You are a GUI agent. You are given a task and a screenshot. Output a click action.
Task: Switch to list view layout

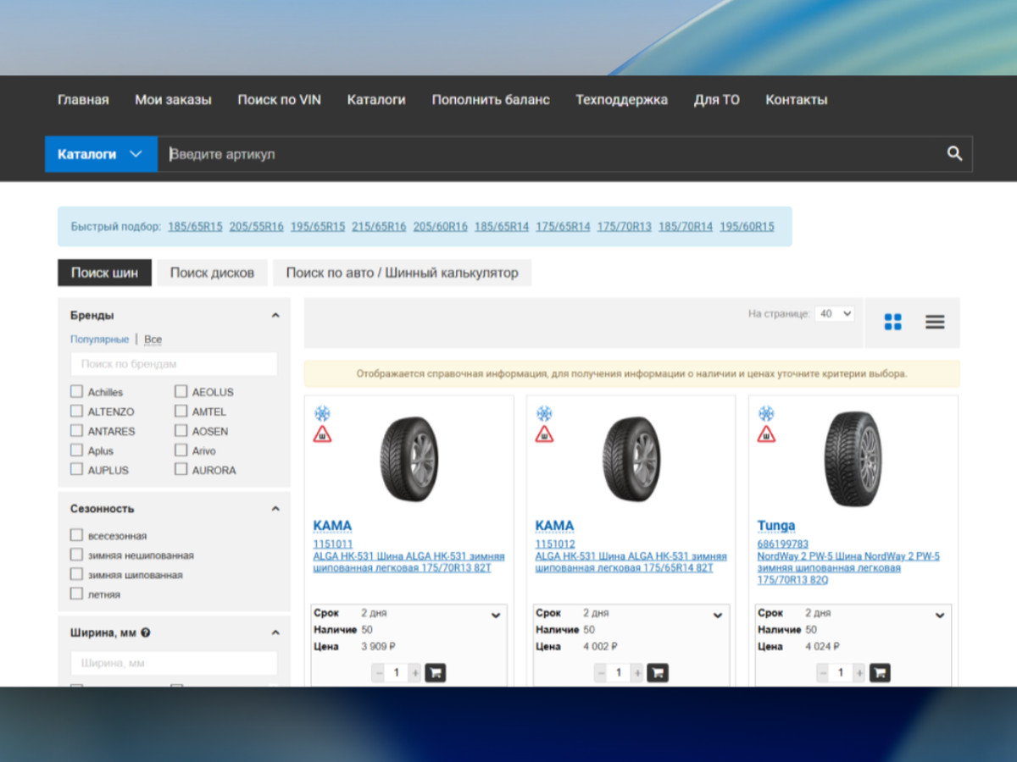tap(935, 322)
